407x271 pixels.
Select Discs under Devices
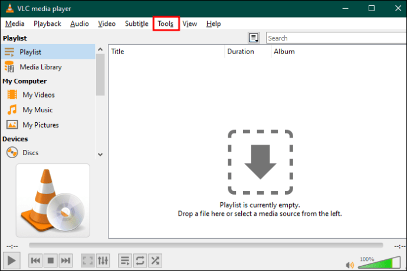pos(30,153)
